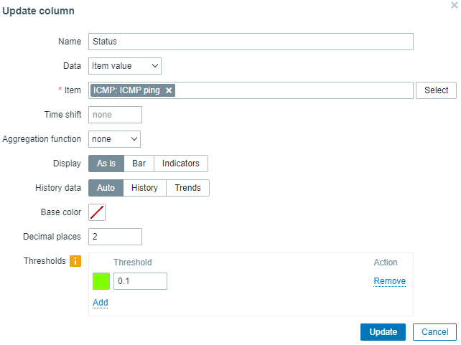Remove the ICMP ping item tag
Viewport: 461px width, 345px height.
click(x=169, y=90)
